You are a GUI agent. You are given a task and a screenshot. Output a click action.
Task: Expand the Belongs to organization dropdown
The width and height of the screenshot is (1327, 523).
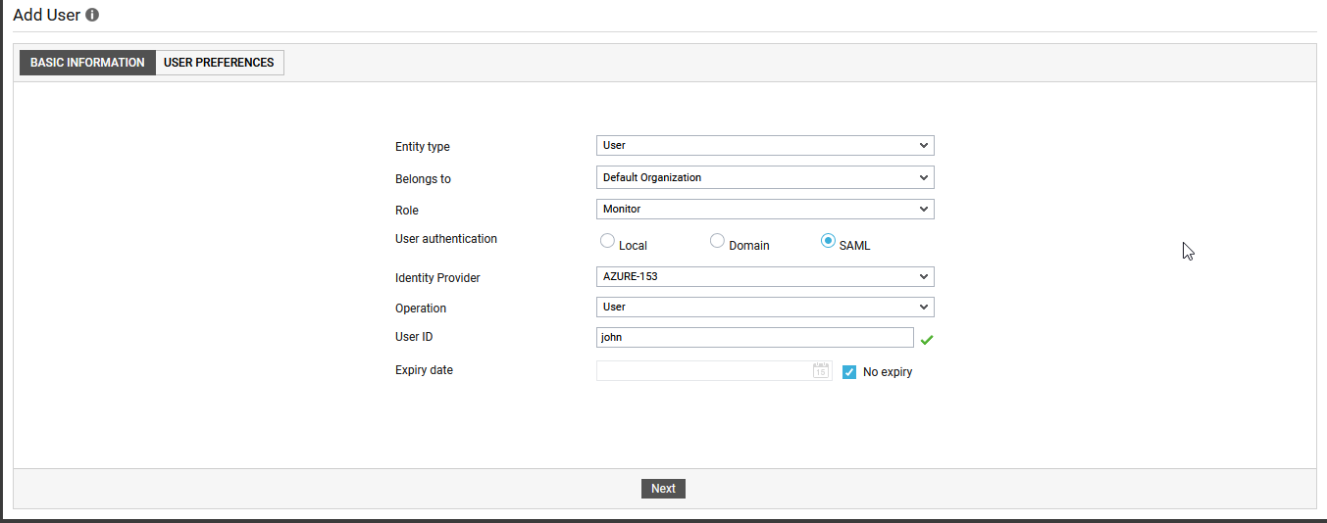pos(764,177)
